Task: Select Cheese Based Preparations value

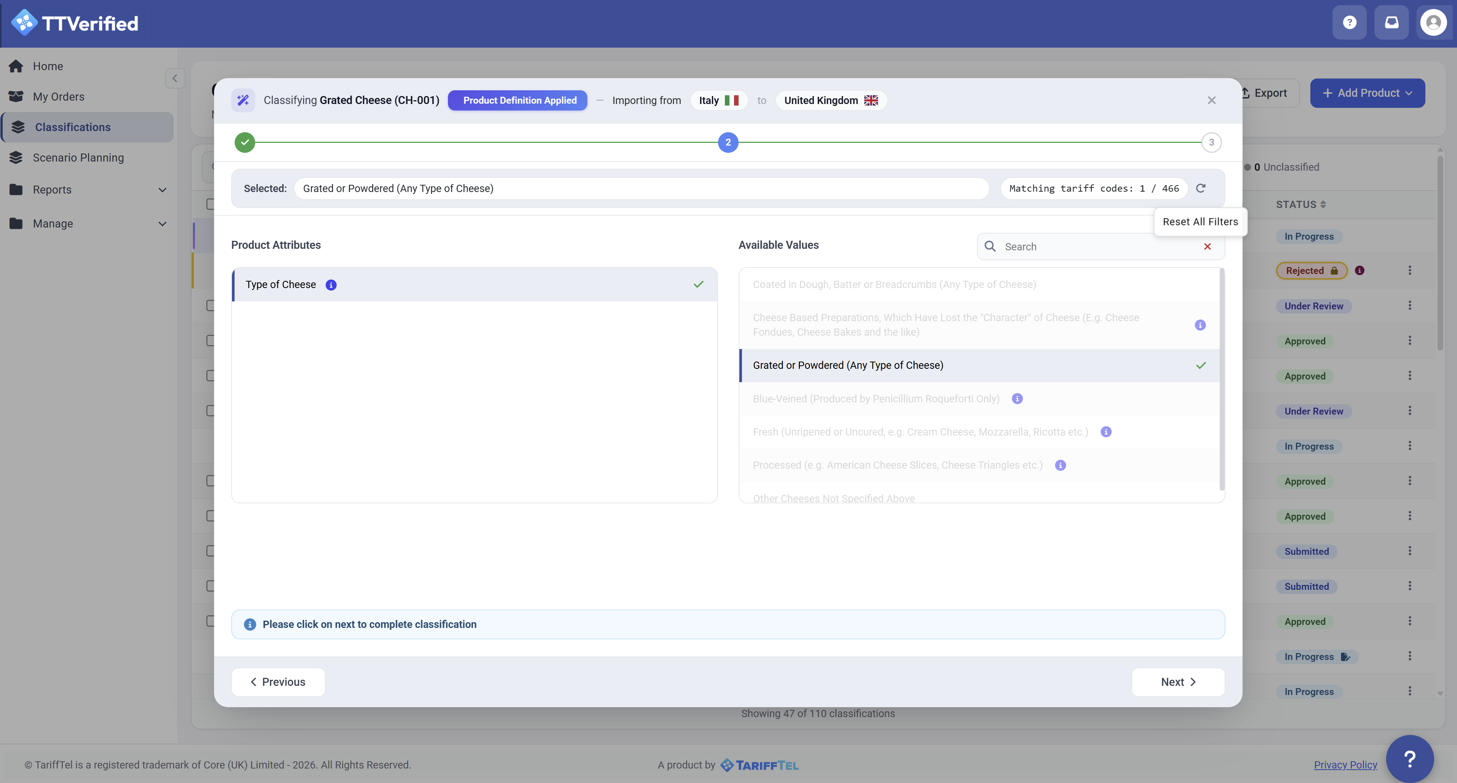Action: (x=979, y=325)
